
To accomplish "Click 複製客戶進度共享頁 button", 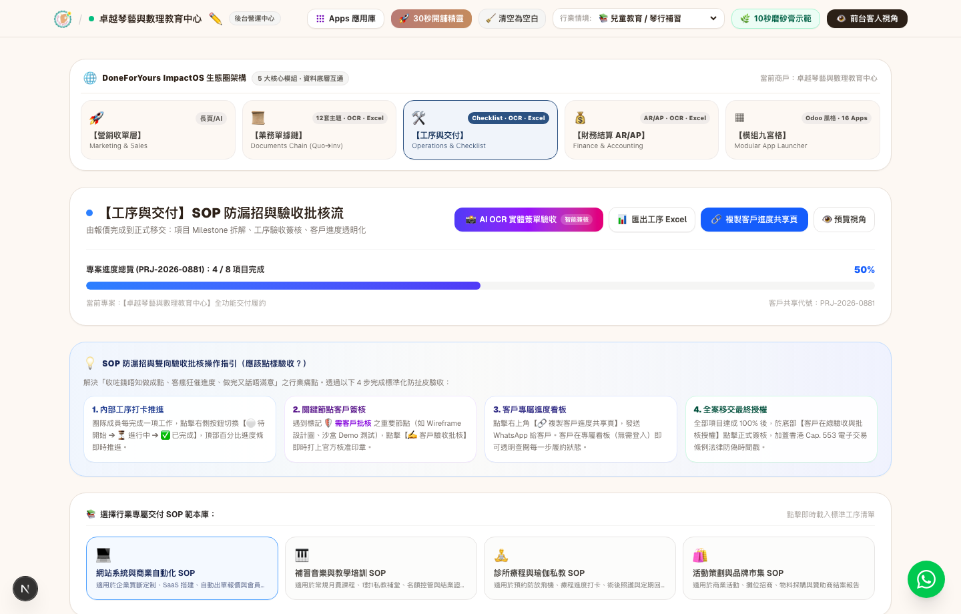I will coord(754,220).
